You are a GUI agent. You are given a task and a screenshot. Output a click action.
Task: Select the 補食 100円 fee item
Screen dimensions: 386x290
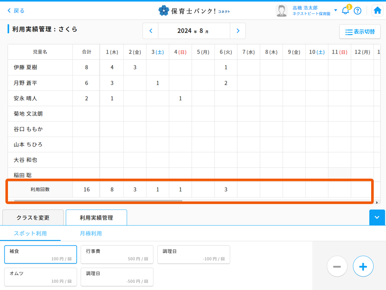40,254
